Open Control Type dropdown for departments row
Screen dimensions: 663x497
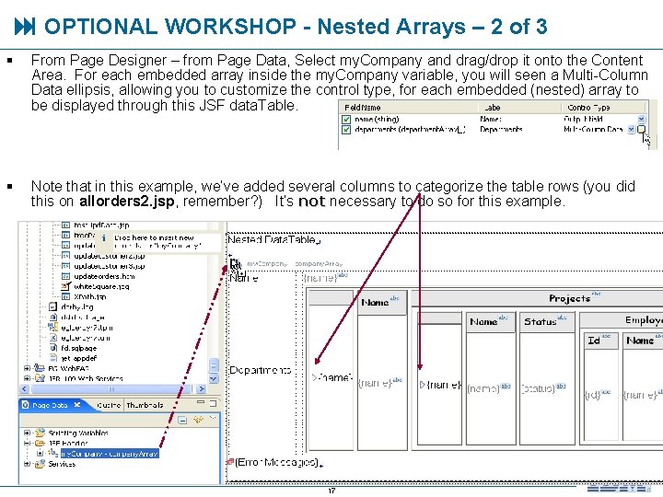(x=632, y=130)
